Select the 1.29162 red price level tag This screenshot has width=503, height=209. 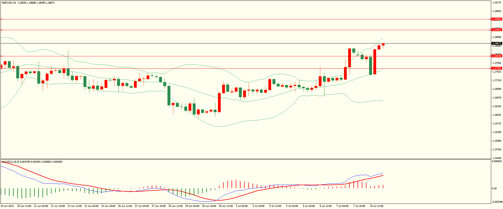click(x=496, y=30)
